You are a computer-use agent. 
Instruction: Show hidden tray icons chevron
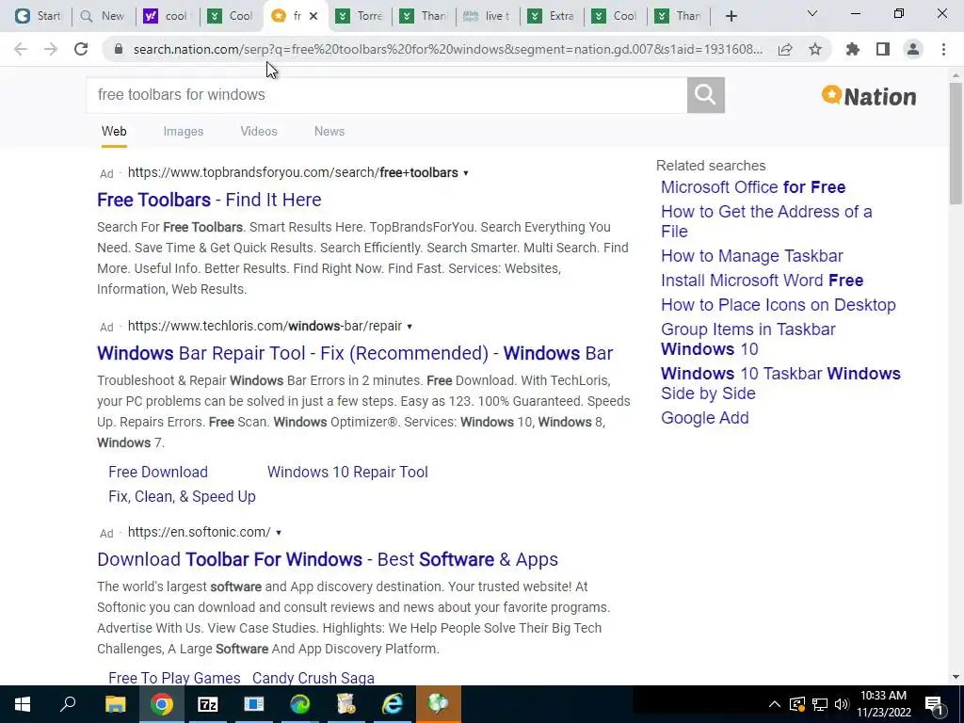click(x=775, y=704)
